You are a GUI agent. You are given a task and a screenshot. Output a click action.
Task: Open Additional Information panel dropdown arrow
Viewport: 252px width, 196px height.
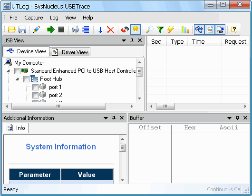(x=106, y=118)
